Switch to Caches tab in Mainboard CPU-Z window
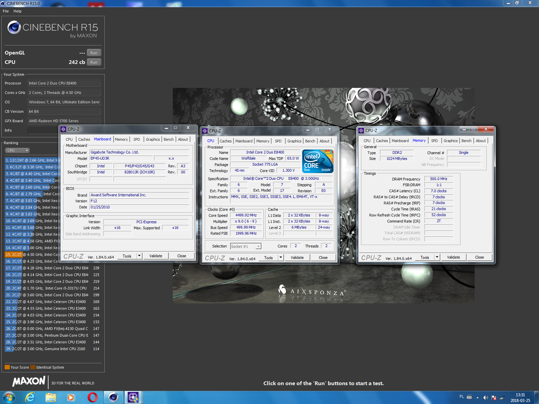 pos(84,139)
